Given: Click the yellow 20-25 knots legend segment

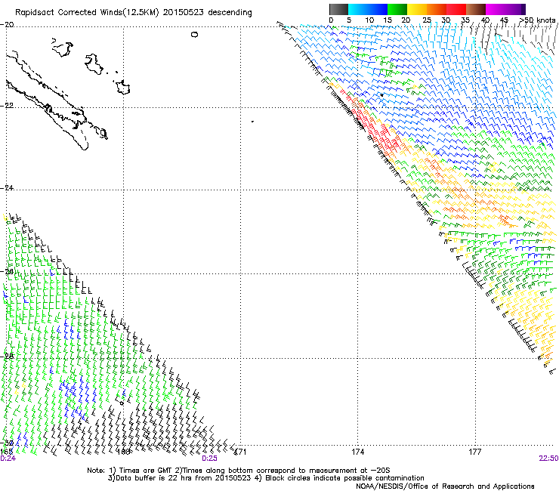Looking at the screenshot, I should pyautogui.click(x=417, y=9).
